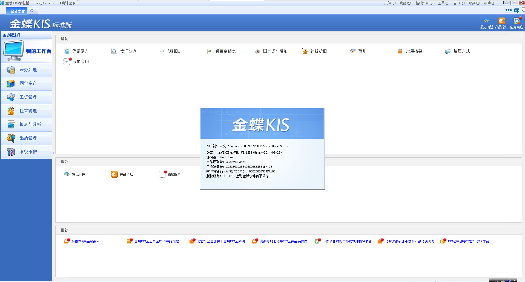Open the 明细账 detail ledger
The width and height of the screenshot is (525, 282).
162,51
